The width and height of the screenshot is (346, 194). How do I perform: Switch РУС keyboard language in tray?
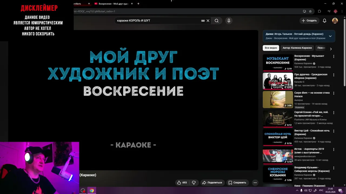(321, 190)
